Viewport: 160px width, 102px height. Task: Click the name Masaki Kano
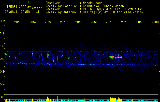93,3
